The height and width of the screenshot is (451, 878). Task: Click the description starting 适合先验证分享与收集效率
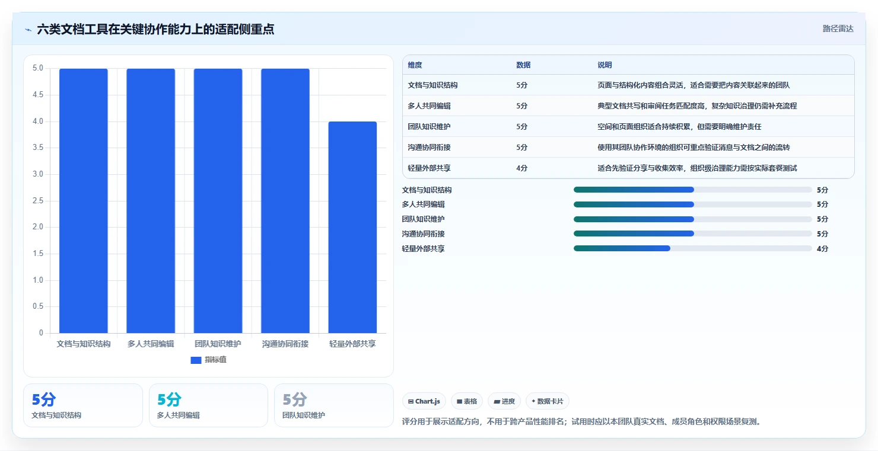pyautogui.click(x=697, y=168)
